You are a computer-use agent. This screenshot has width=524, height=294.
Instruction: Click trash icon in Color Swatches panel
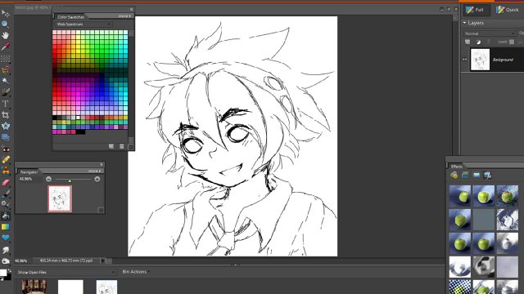[x=122, y=146]
